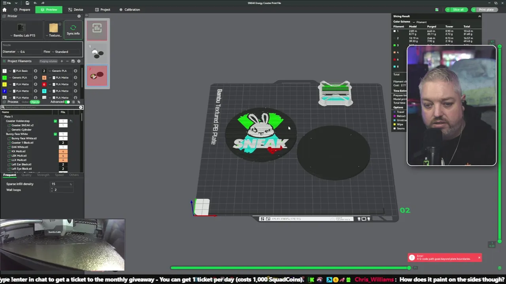
Task: Collapse the Slicing Result panel with the chevron
Action: click(480, 16)
